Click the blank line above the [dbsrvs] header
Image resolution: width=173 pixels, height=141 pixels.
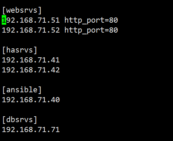[86, 110]
